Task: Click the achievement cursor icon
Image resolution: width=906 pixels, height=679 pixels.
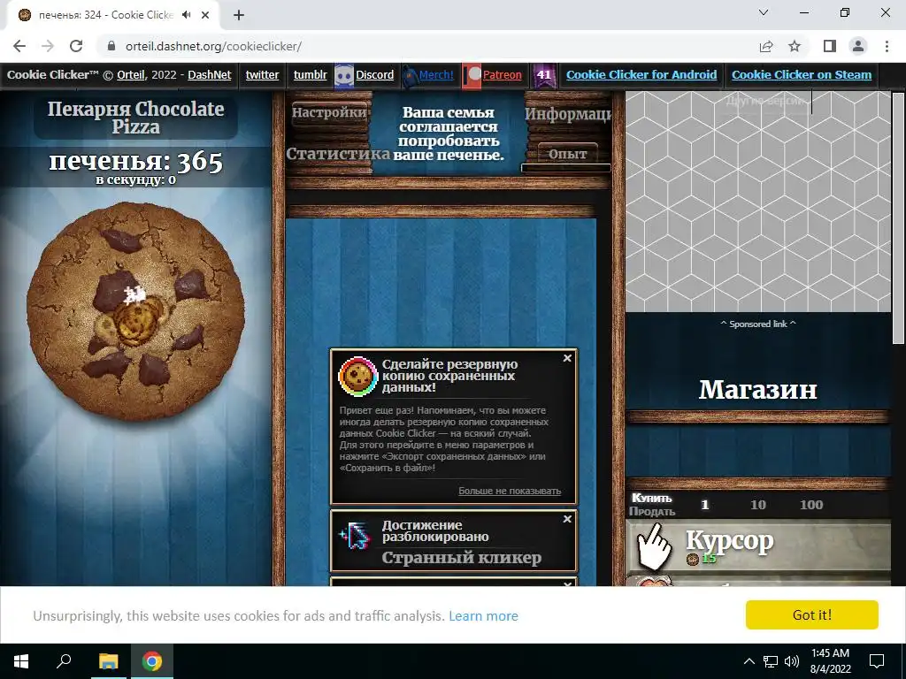Action: (x=355, y=537)
